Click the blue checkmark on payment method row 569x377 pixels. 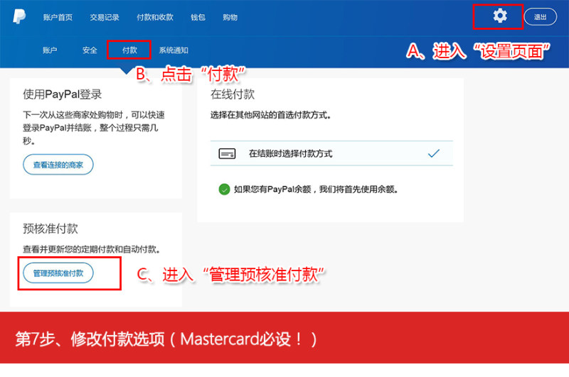click(x=433, y=153)
